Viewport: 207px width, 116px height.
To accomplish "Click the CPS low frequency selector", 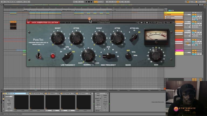I will click(68, 56).
